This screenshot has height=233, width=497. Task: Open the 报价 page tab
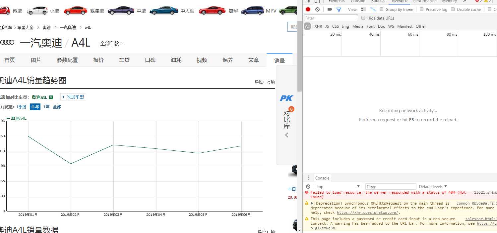tap(98, 60)
